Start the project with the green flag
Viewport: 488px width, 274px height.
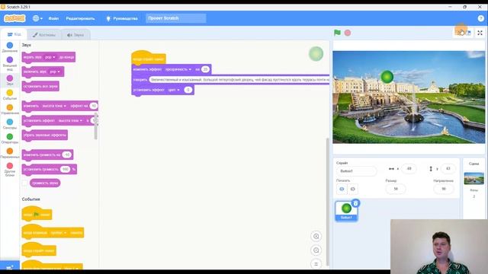(x=337, y=33)
